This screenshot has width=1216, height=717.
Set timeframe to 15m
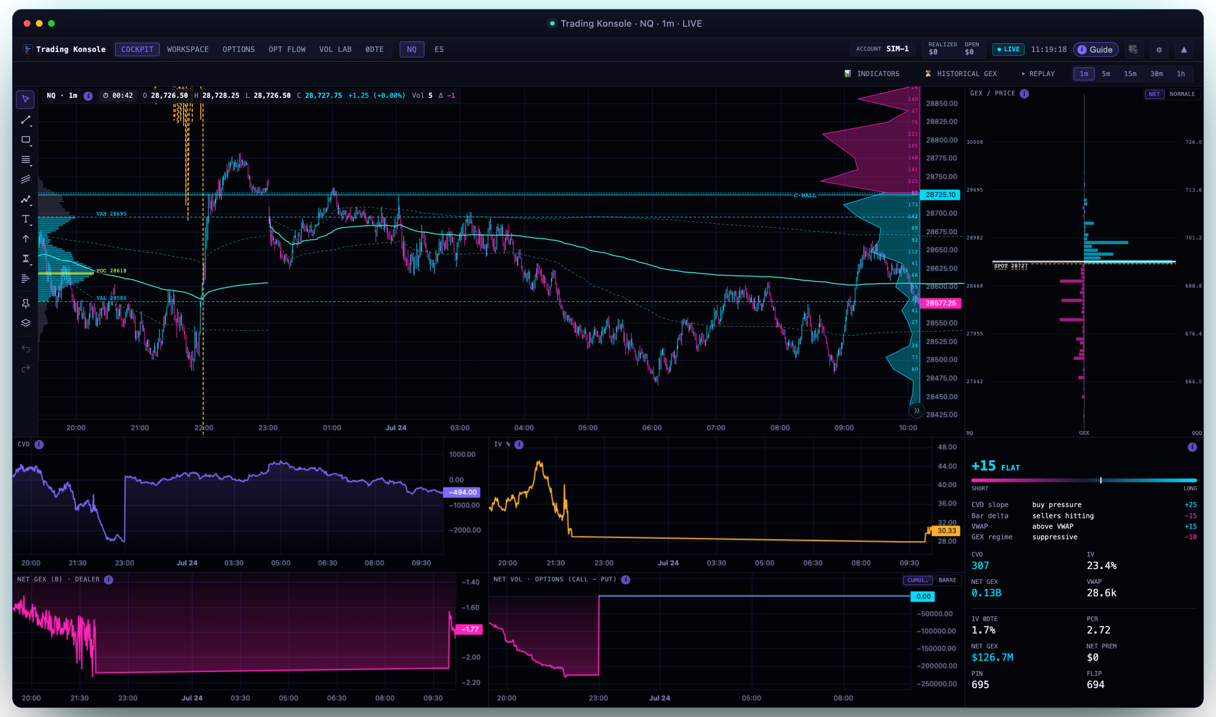click(x=1130, y=74)
